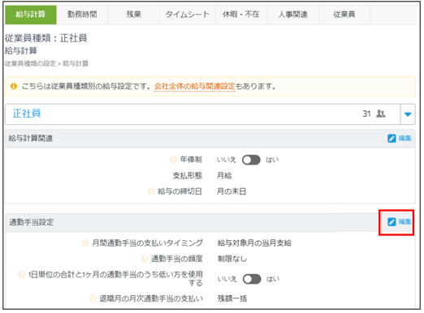
Task: Click help icon beside 給与の締切日
Action: [151, 191]
